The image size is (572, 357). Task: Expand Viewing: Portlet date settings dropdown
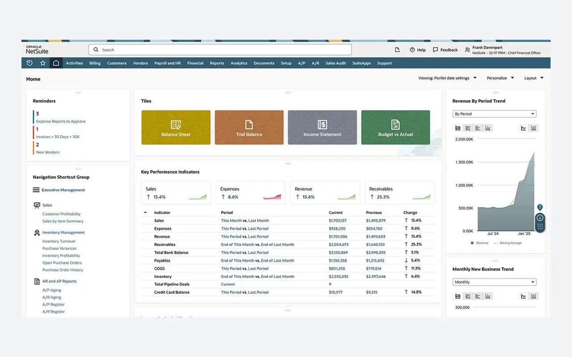[x=447, y=78]
